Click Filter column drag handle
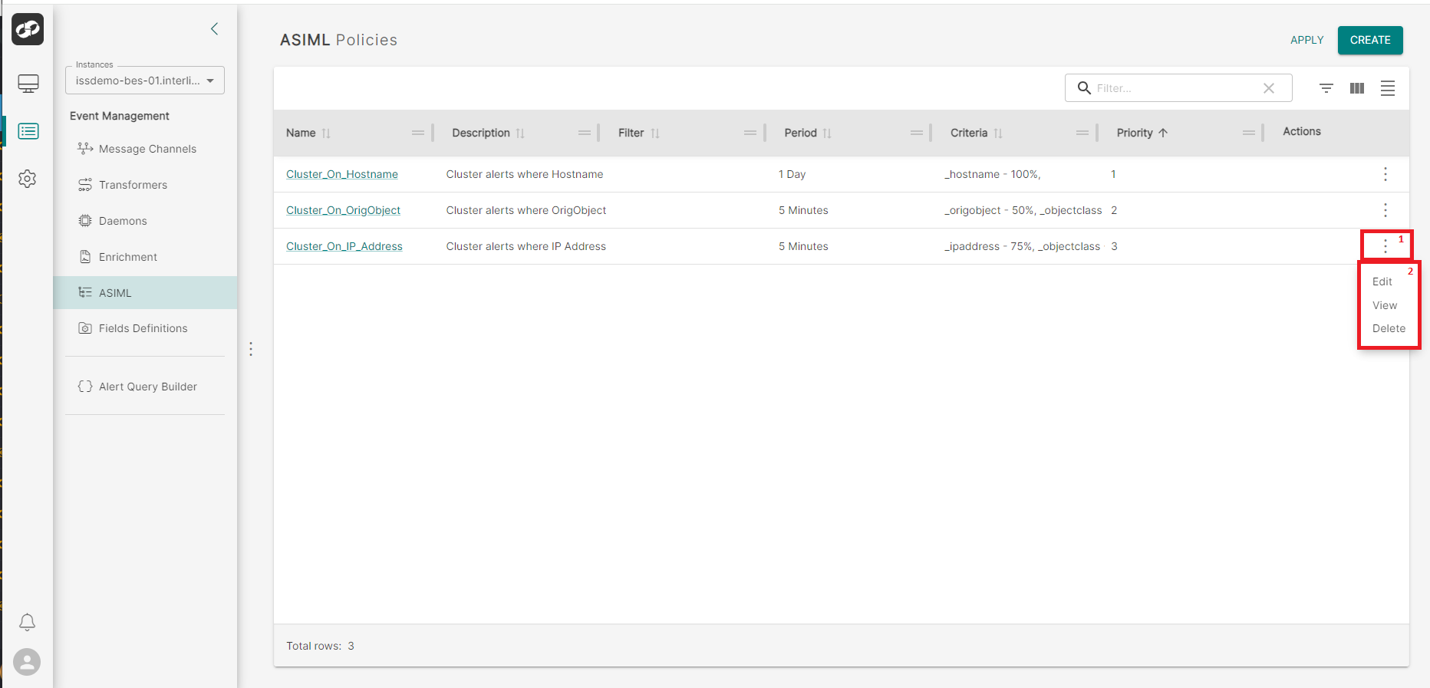The width and height of the screenshot is (1430, 688). click(x=750, y=133)
